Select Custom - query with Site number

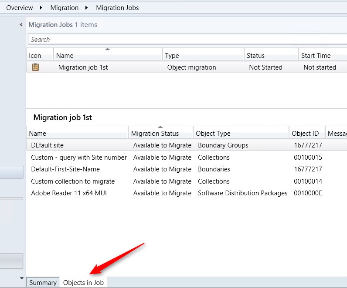click(x=79, y=157)
